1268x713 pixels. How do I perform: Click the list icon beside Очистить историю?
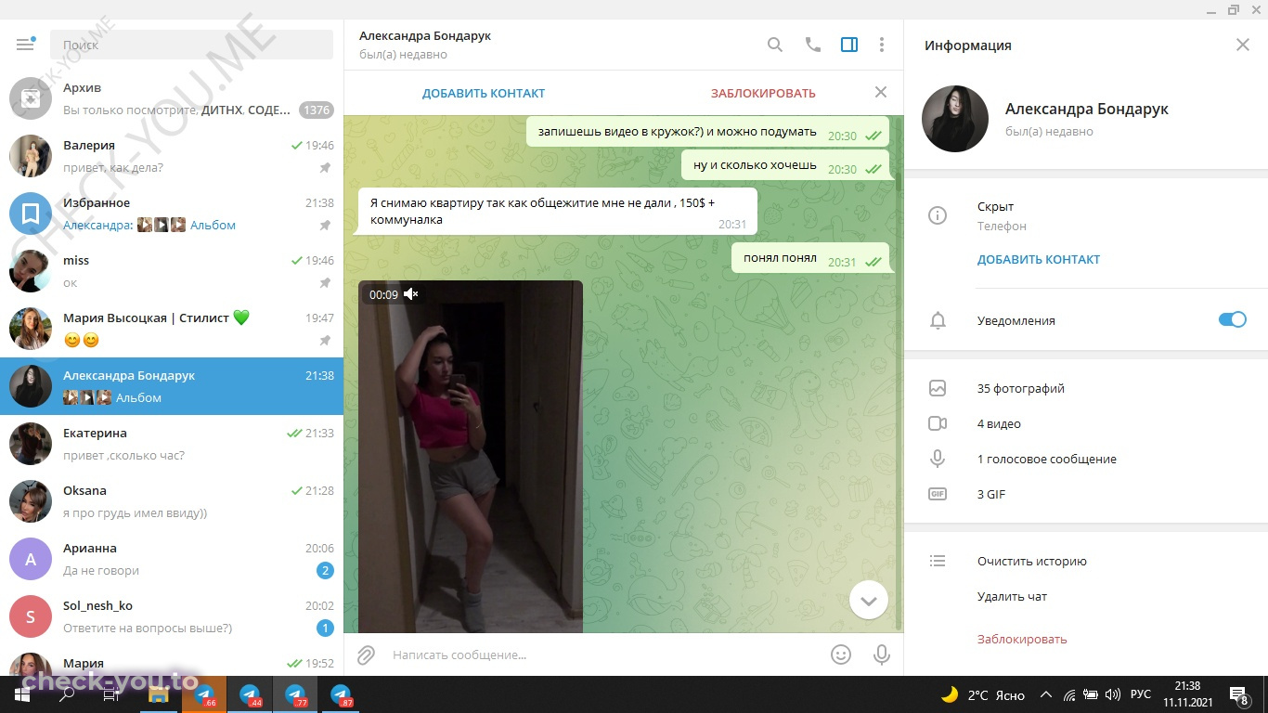[x=938, y=561]
